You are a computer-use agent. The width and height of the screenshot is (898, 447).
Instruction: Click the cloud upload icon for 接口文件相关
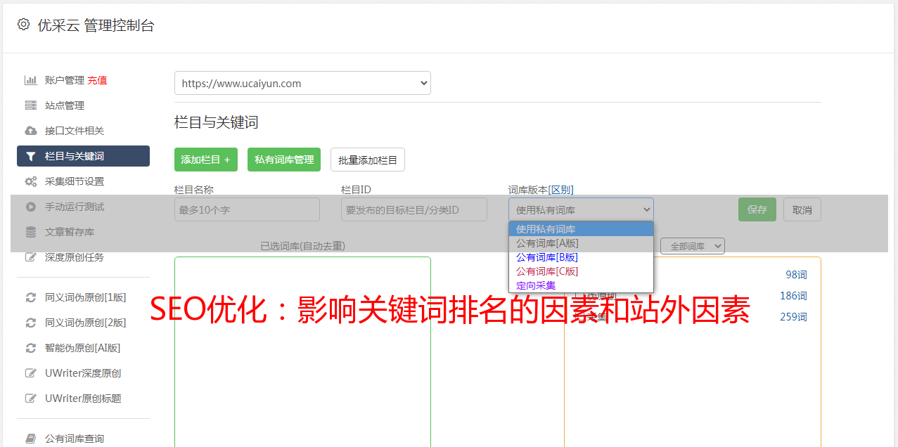31,131
